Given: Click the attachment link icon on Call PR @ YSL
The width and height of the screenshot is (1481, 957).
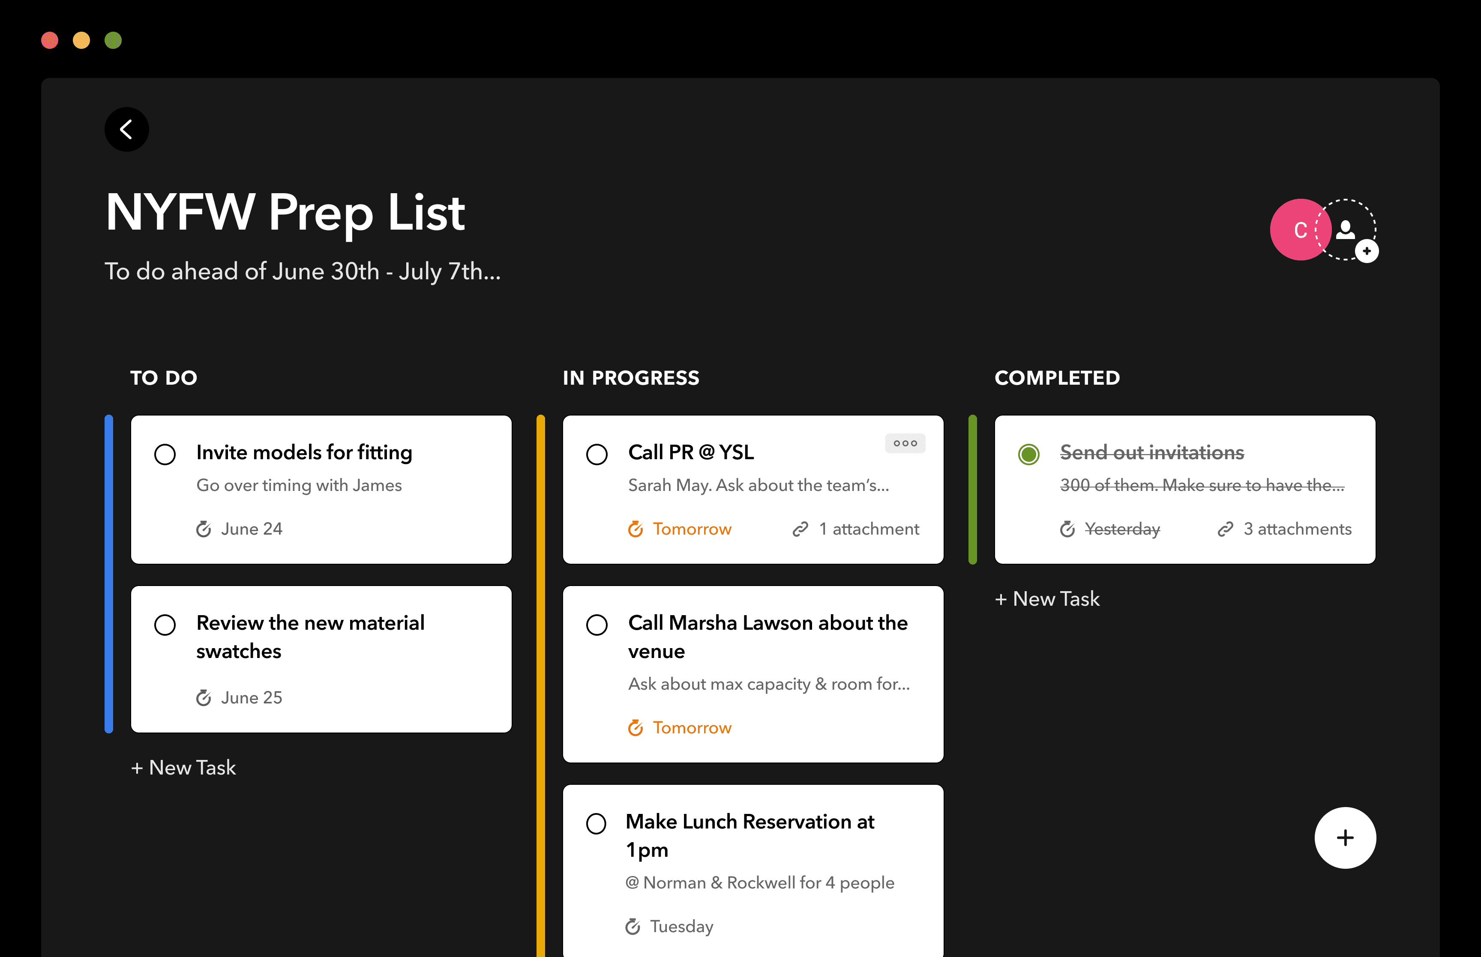Looking at the screenshot, I should (800, 529).
